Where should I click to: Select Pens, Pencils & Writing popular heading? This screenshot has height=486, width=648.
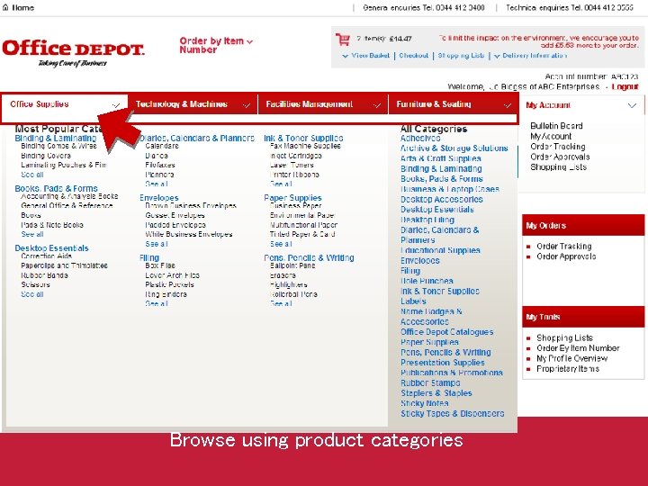[x=309, y=258]
